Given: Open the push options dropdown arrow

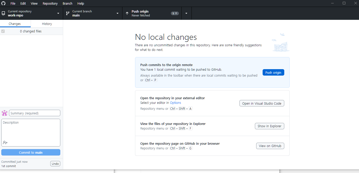Looking at the screenshot, I should [186, 13].
